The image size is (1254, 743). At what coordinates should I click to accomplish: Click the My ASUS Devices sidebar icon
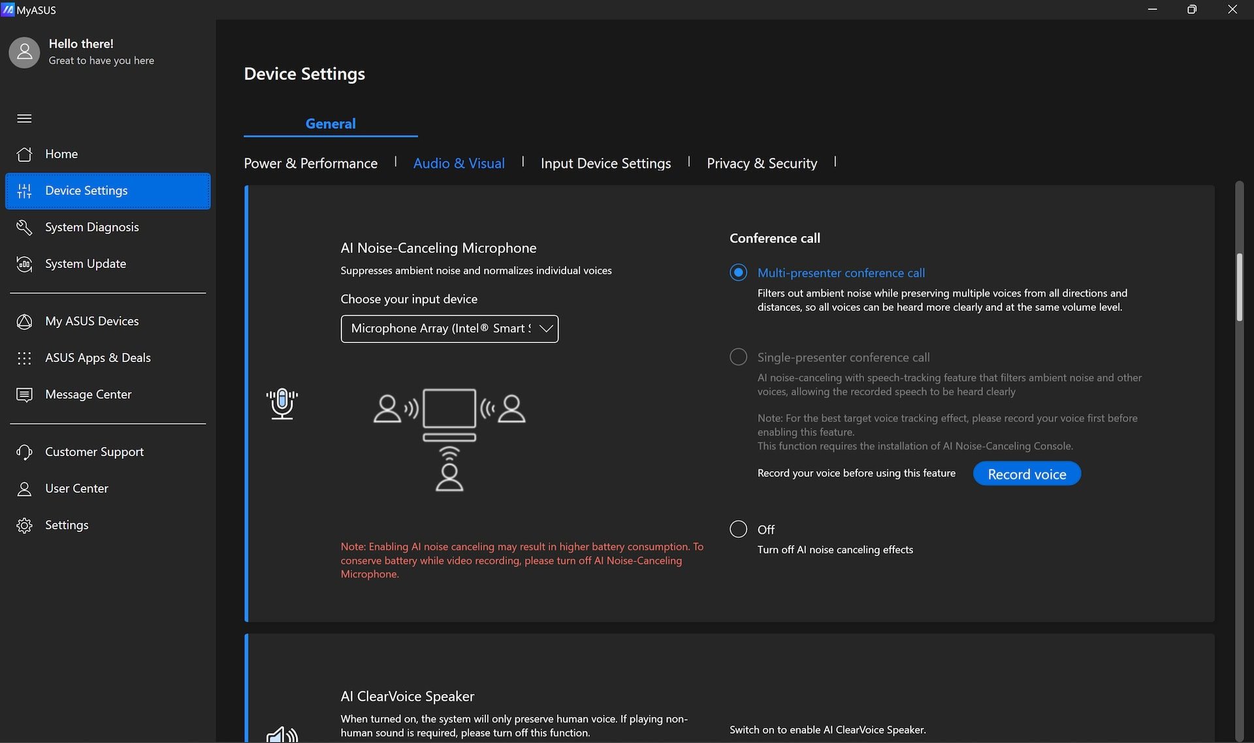pos(25,320)
